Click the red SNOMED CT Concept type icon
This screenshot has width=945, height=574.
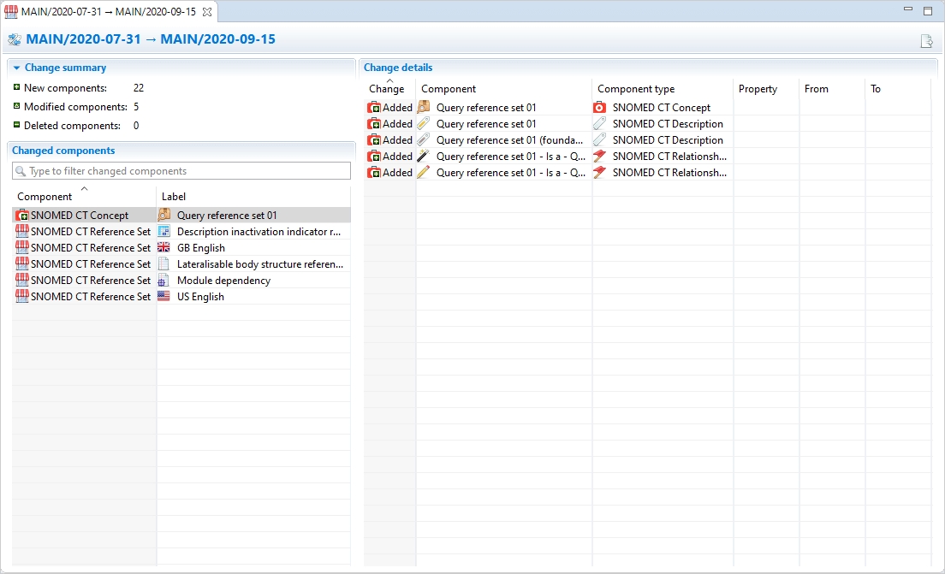click(599, 108)
